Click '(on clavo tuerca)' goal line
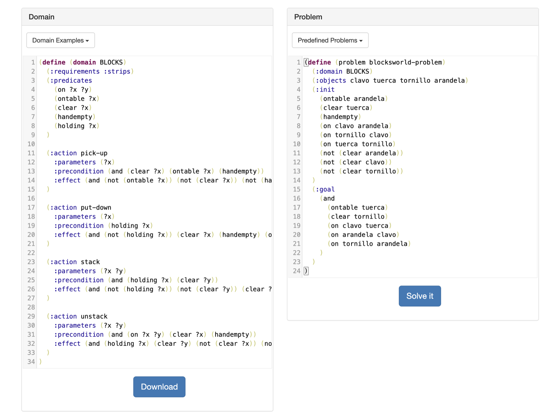 (360, 226)
